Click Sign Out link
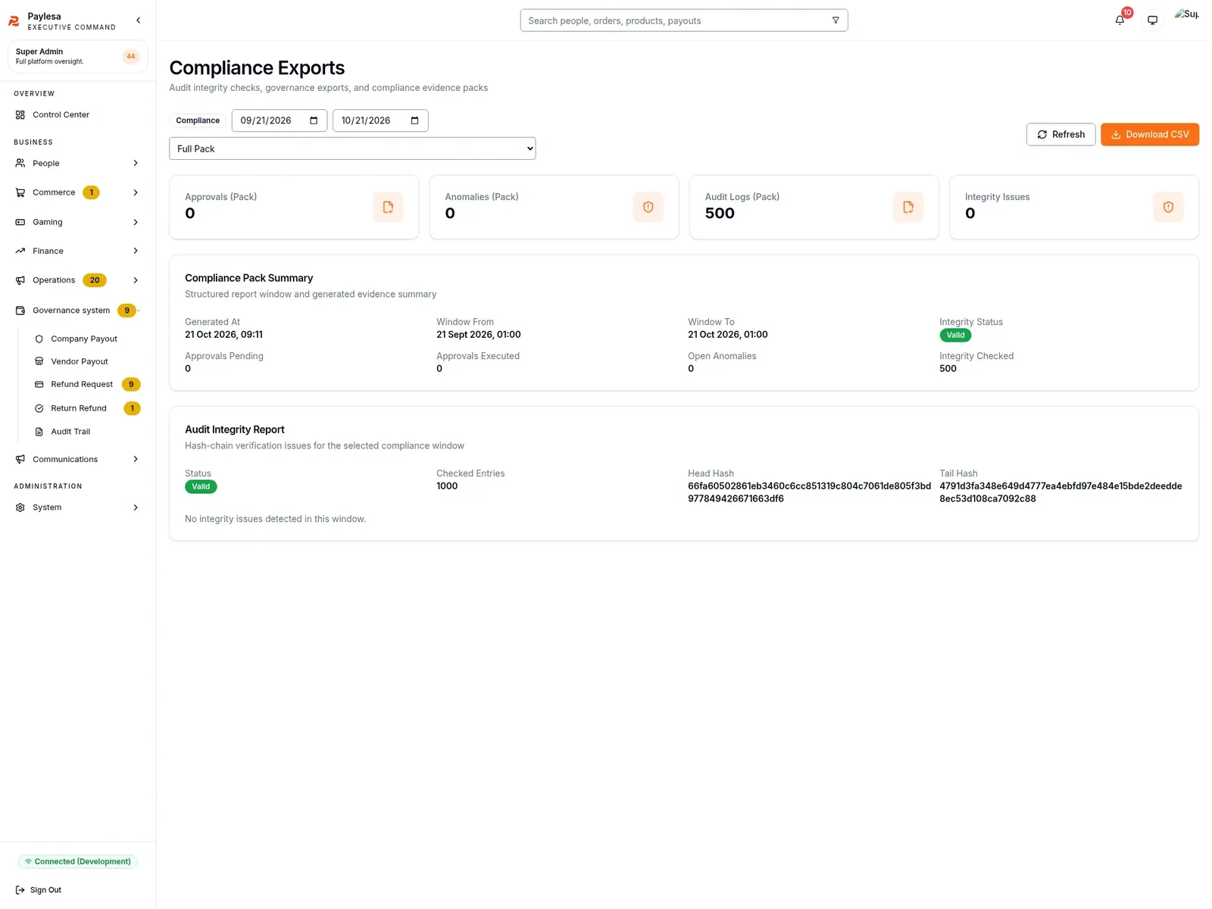The width and height of the screenshot is (1212, 909). pyautogui.click(x=39, y=890)
